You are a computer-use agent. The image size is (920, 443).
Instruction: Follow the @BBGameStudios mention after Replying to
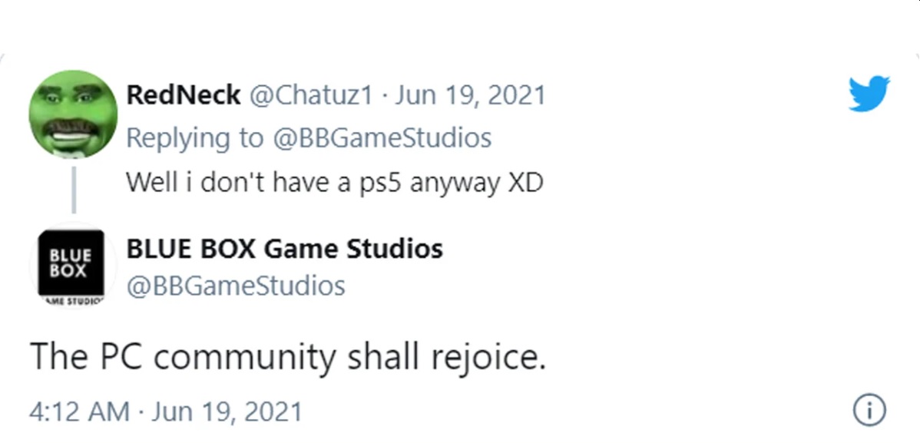point(381,138)
